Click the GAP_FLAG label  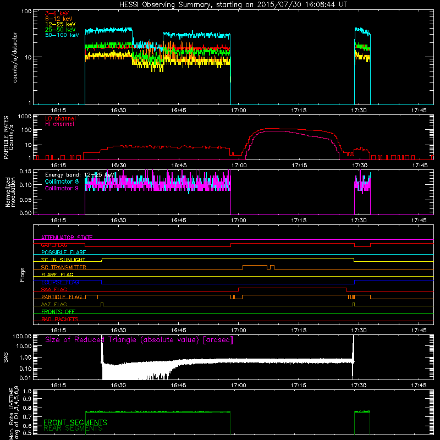point(54,245)
